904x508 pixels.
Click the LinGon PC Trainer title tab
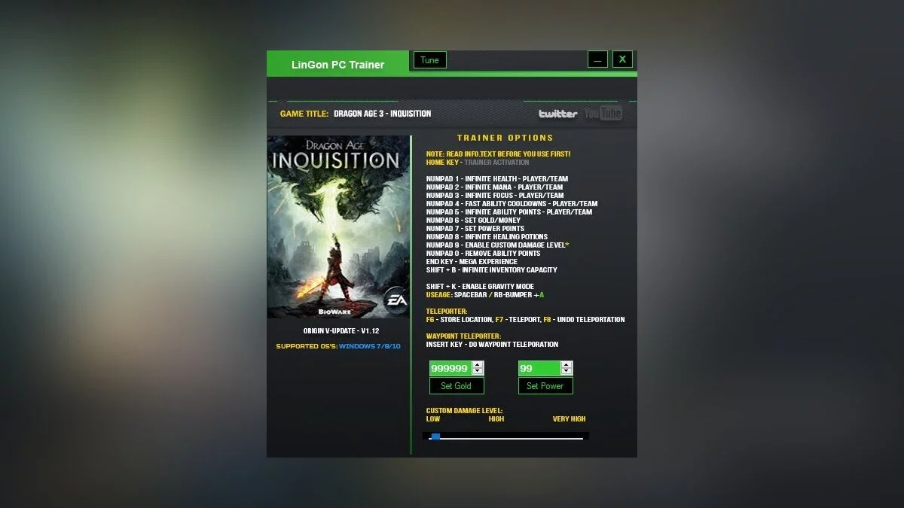[x=338, y=64]
